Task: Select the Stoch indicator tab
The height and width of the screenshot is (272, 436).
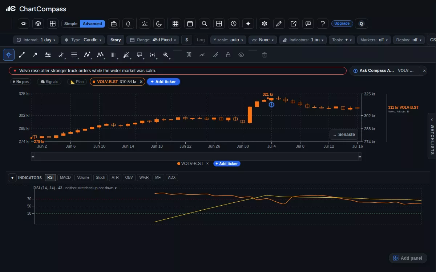Action: [x=100, y=178]
